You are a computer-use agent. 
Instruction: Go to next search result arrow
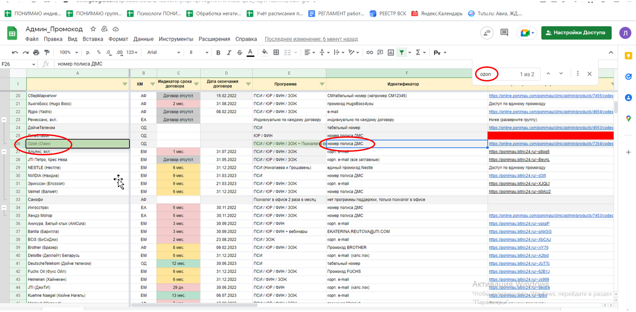click(561, 73)
